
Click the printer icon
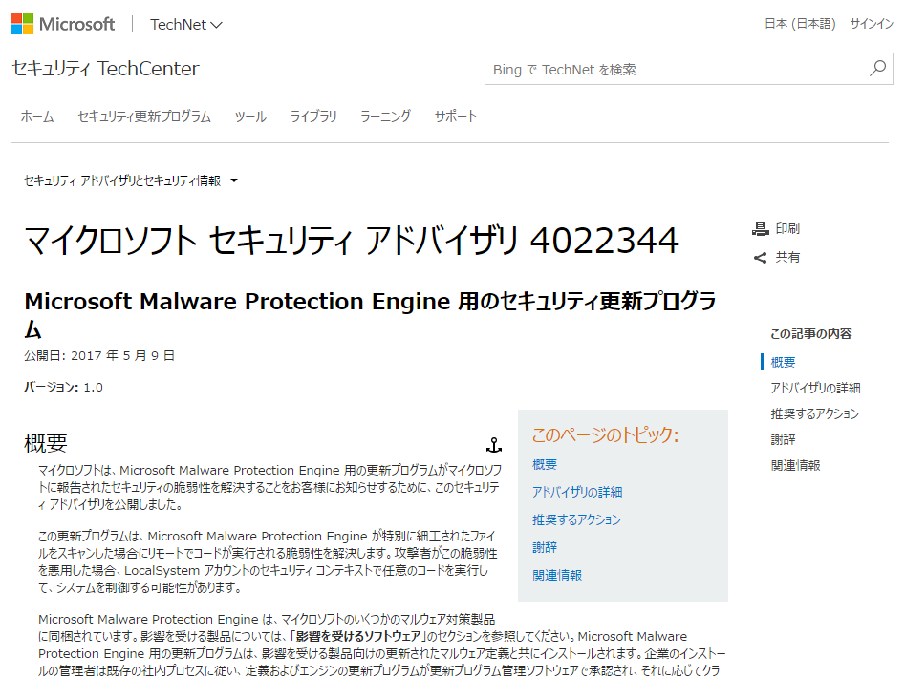[761, 229]
